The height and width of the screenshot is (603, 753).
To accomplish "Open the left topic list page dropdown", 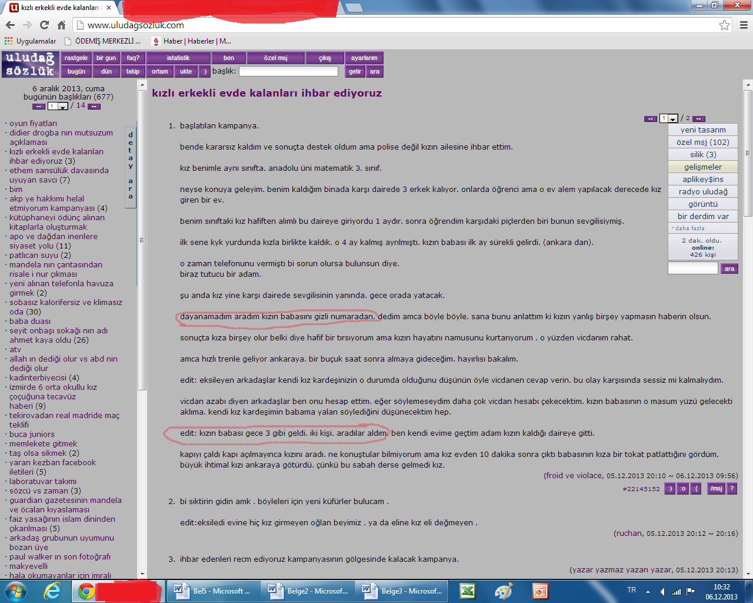I will (58, 107).
